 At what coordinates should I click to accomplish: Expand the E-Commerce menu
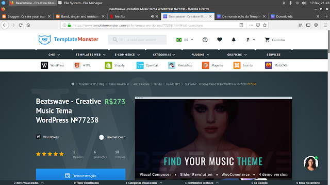click(127, 54)
